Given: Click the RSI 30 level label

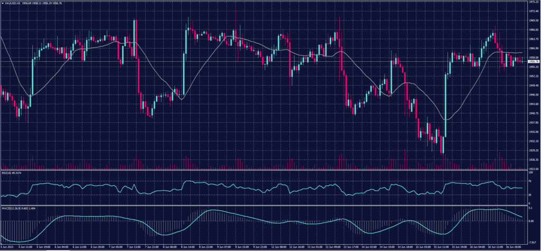Looking at the screenshot, I should tap(530, 195).
